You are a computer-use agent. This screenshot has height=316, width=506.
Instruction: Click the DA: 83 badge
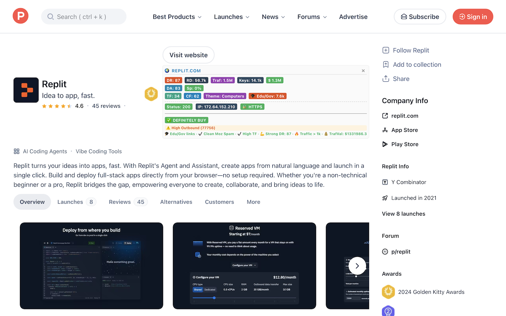pos(174,88)
